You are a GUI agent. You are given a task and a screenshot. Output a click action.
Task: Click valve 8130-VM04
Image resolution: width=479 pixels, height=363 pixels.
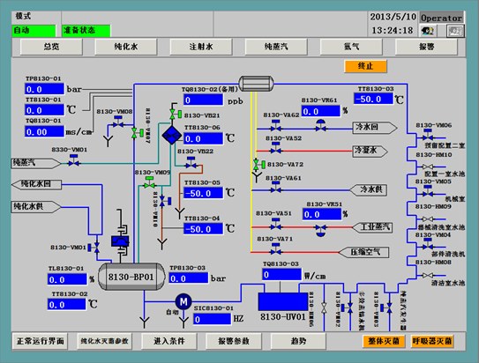click(427, 245)
